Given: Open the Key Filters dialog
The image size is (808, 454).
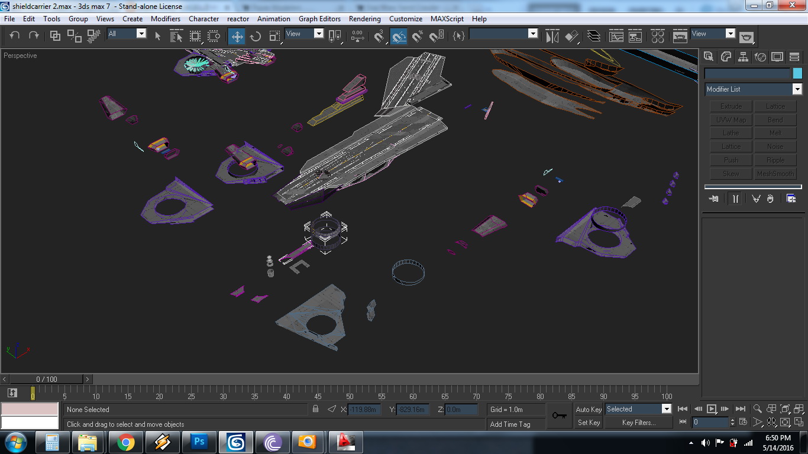Looking at the screenshot, I should pos(639,423).
